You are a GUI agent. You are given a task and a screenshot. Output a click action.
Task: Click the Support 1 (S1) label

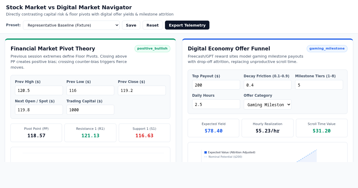coord(144,129)
